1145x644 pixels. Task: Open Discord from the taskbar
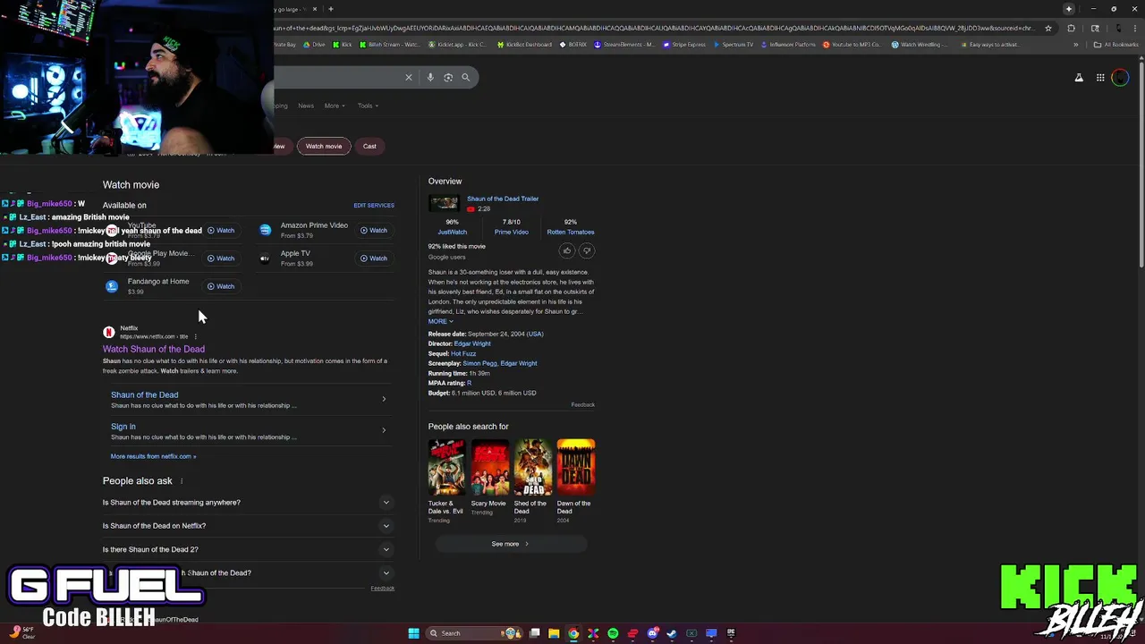652,633
